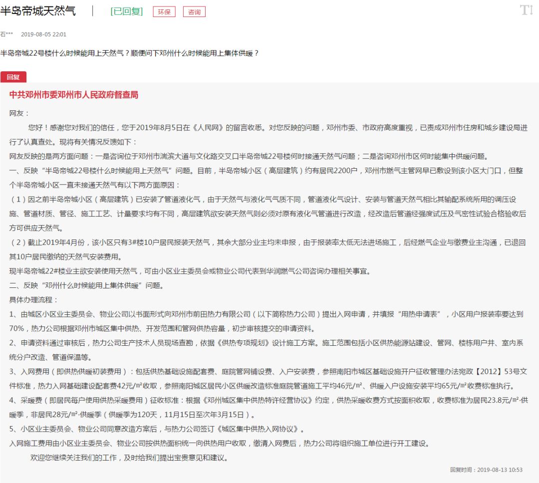Image resolution: width=539 pixels, height=483 pixels.
Task: Click the text 具体办理流程：
Action: tap(34, 300)
